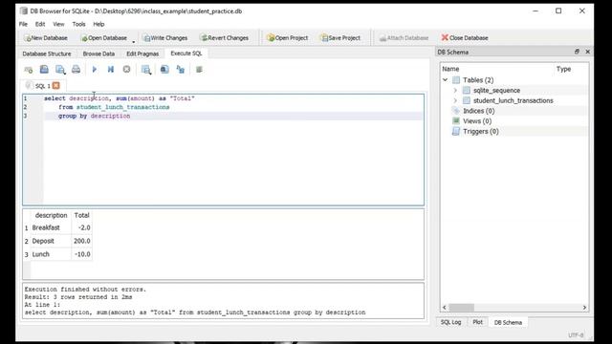This screenshot has width=612, height=344.
Task: Click New Database toolbar button
Action: click(46, 38)
